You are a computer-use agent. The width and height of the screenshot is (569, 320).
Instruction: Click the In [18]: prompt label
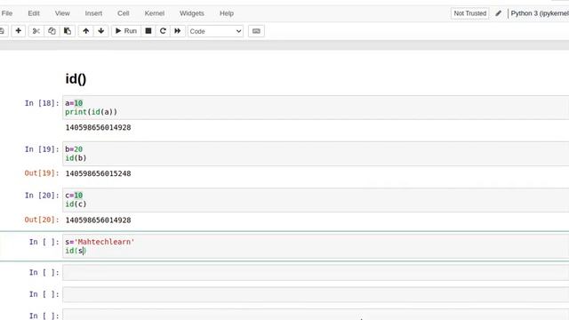pyautogui.click(x=42, y=103)
